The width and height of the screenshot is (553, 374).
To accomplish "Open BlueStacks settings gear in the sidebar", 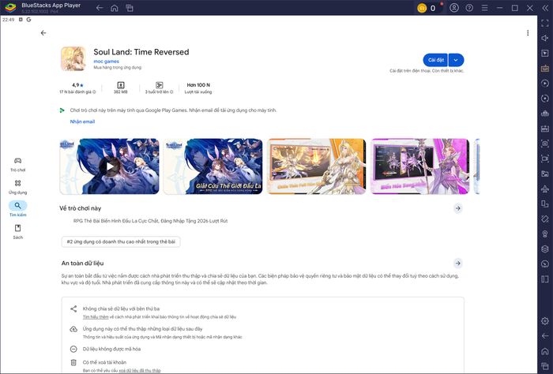I will click(x=545, y=321).
